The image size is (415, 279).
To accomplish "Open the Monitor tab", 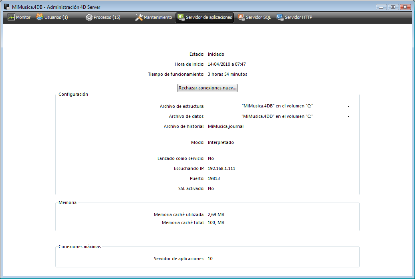I will click(x=19, y=17).
